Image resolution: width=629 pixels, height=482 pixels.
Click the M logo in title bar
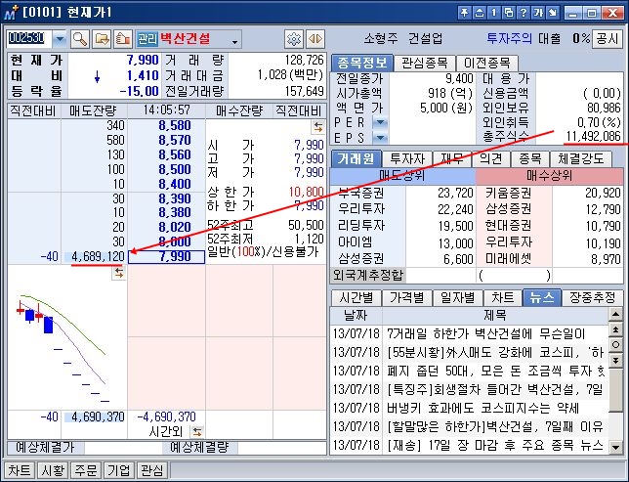(x=11, y=13)
